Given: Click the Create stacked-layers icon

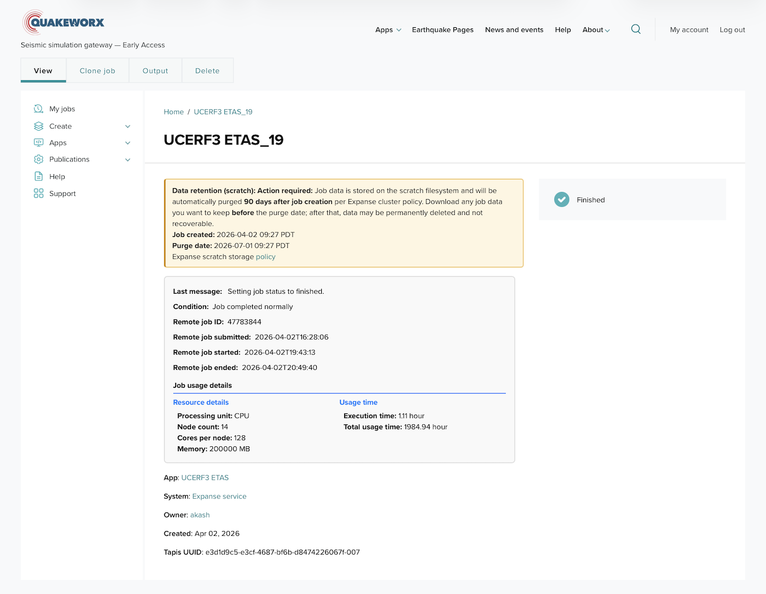Looking at the screenshot, I should tap(38, 126).
